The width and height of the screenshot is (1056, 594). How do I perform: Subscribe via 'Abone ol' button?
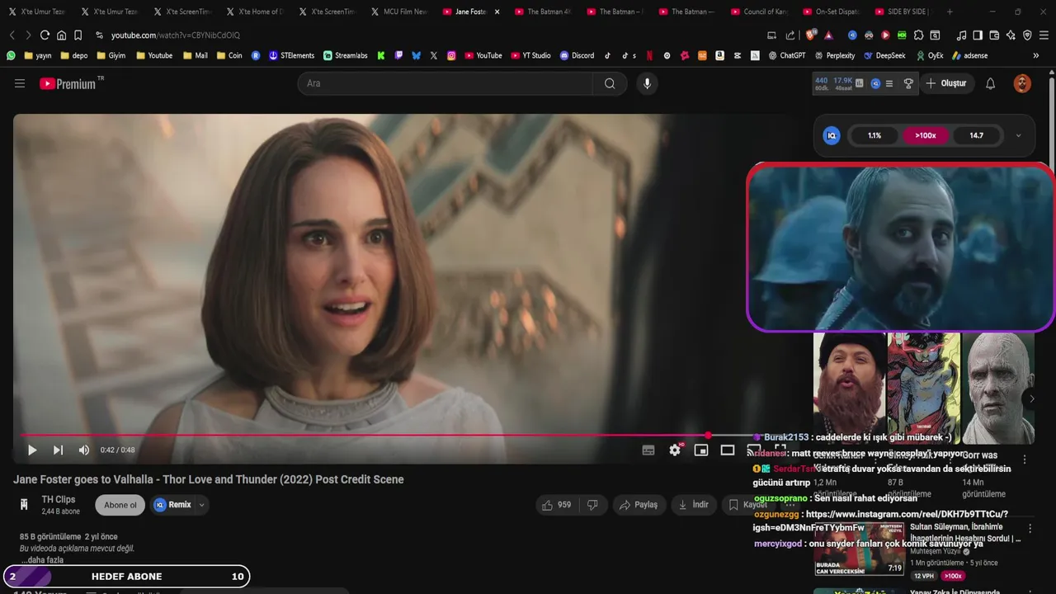120,505
